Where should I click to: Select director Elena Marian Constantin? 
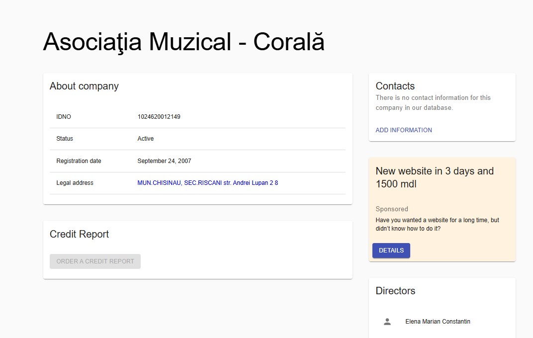pyautogui.click(x=438, y=322)
